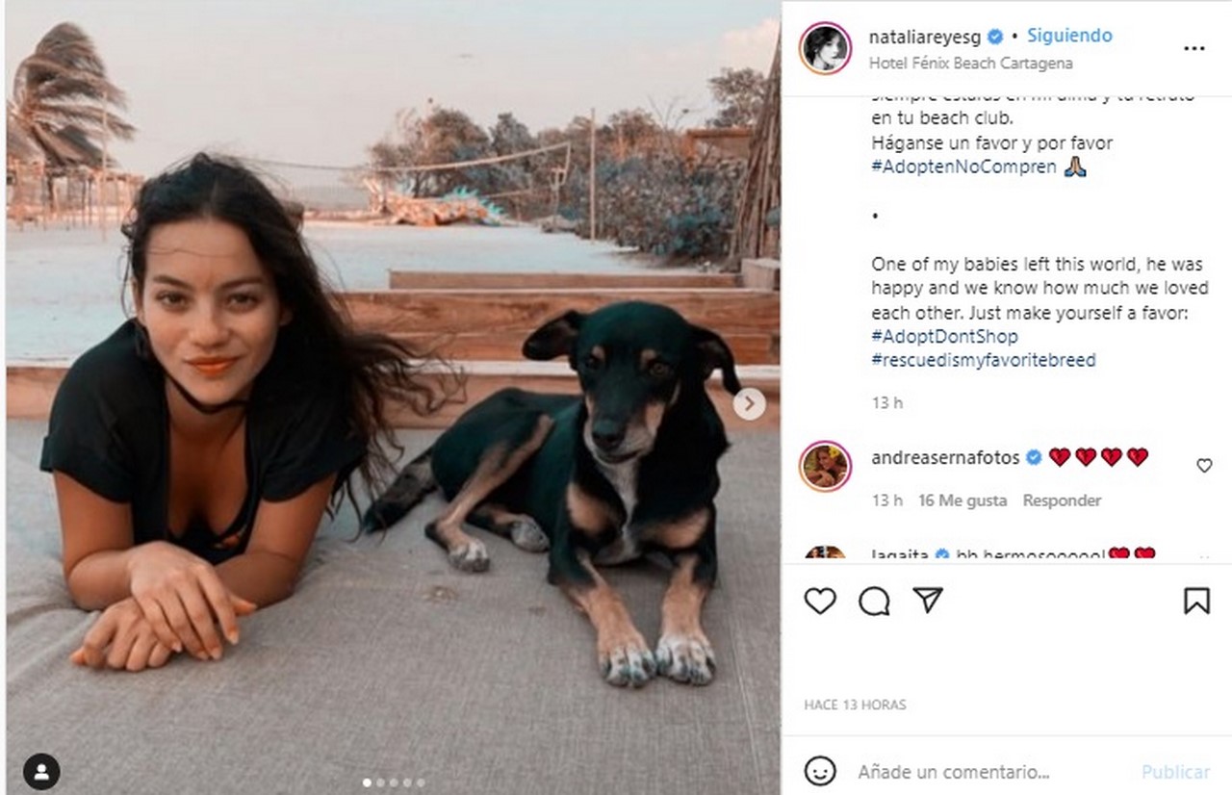The image size is (1232, 795).
Task: Go to next photo arrow
Action: (x=749, y=403)
